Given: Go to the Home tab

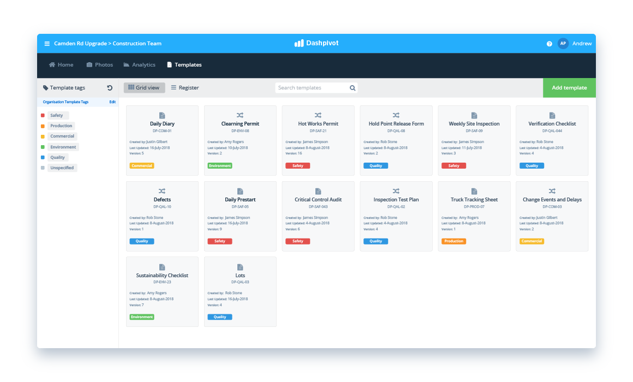Looking at the screenshot, I should click(61, 64).
